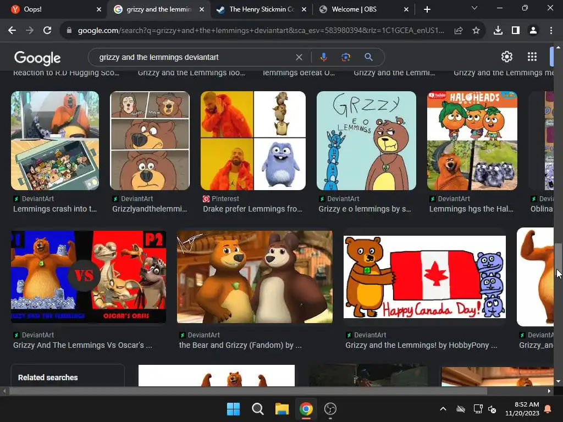Open Google quick settings gear
The width and height of the screenshot is (563, 422).
[506, 57]
